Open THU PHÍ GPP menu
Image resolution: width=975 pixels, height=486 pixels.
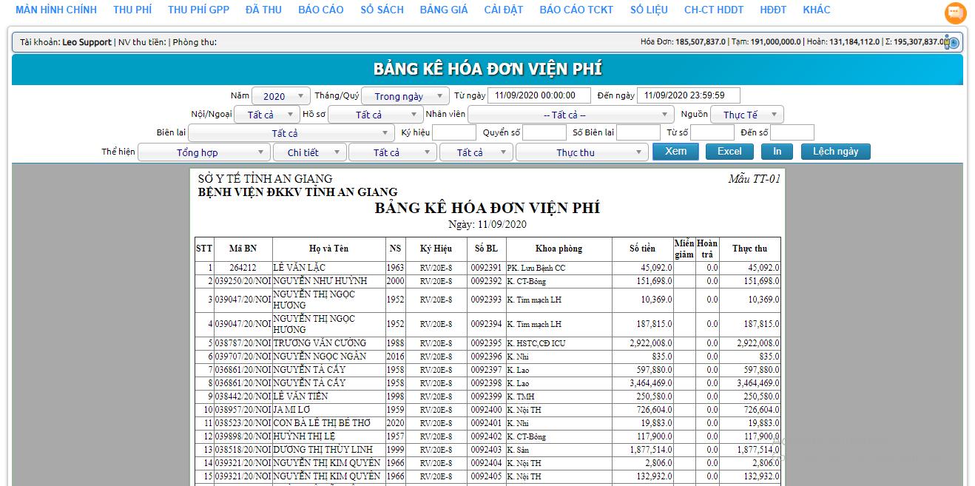(198, 10)
